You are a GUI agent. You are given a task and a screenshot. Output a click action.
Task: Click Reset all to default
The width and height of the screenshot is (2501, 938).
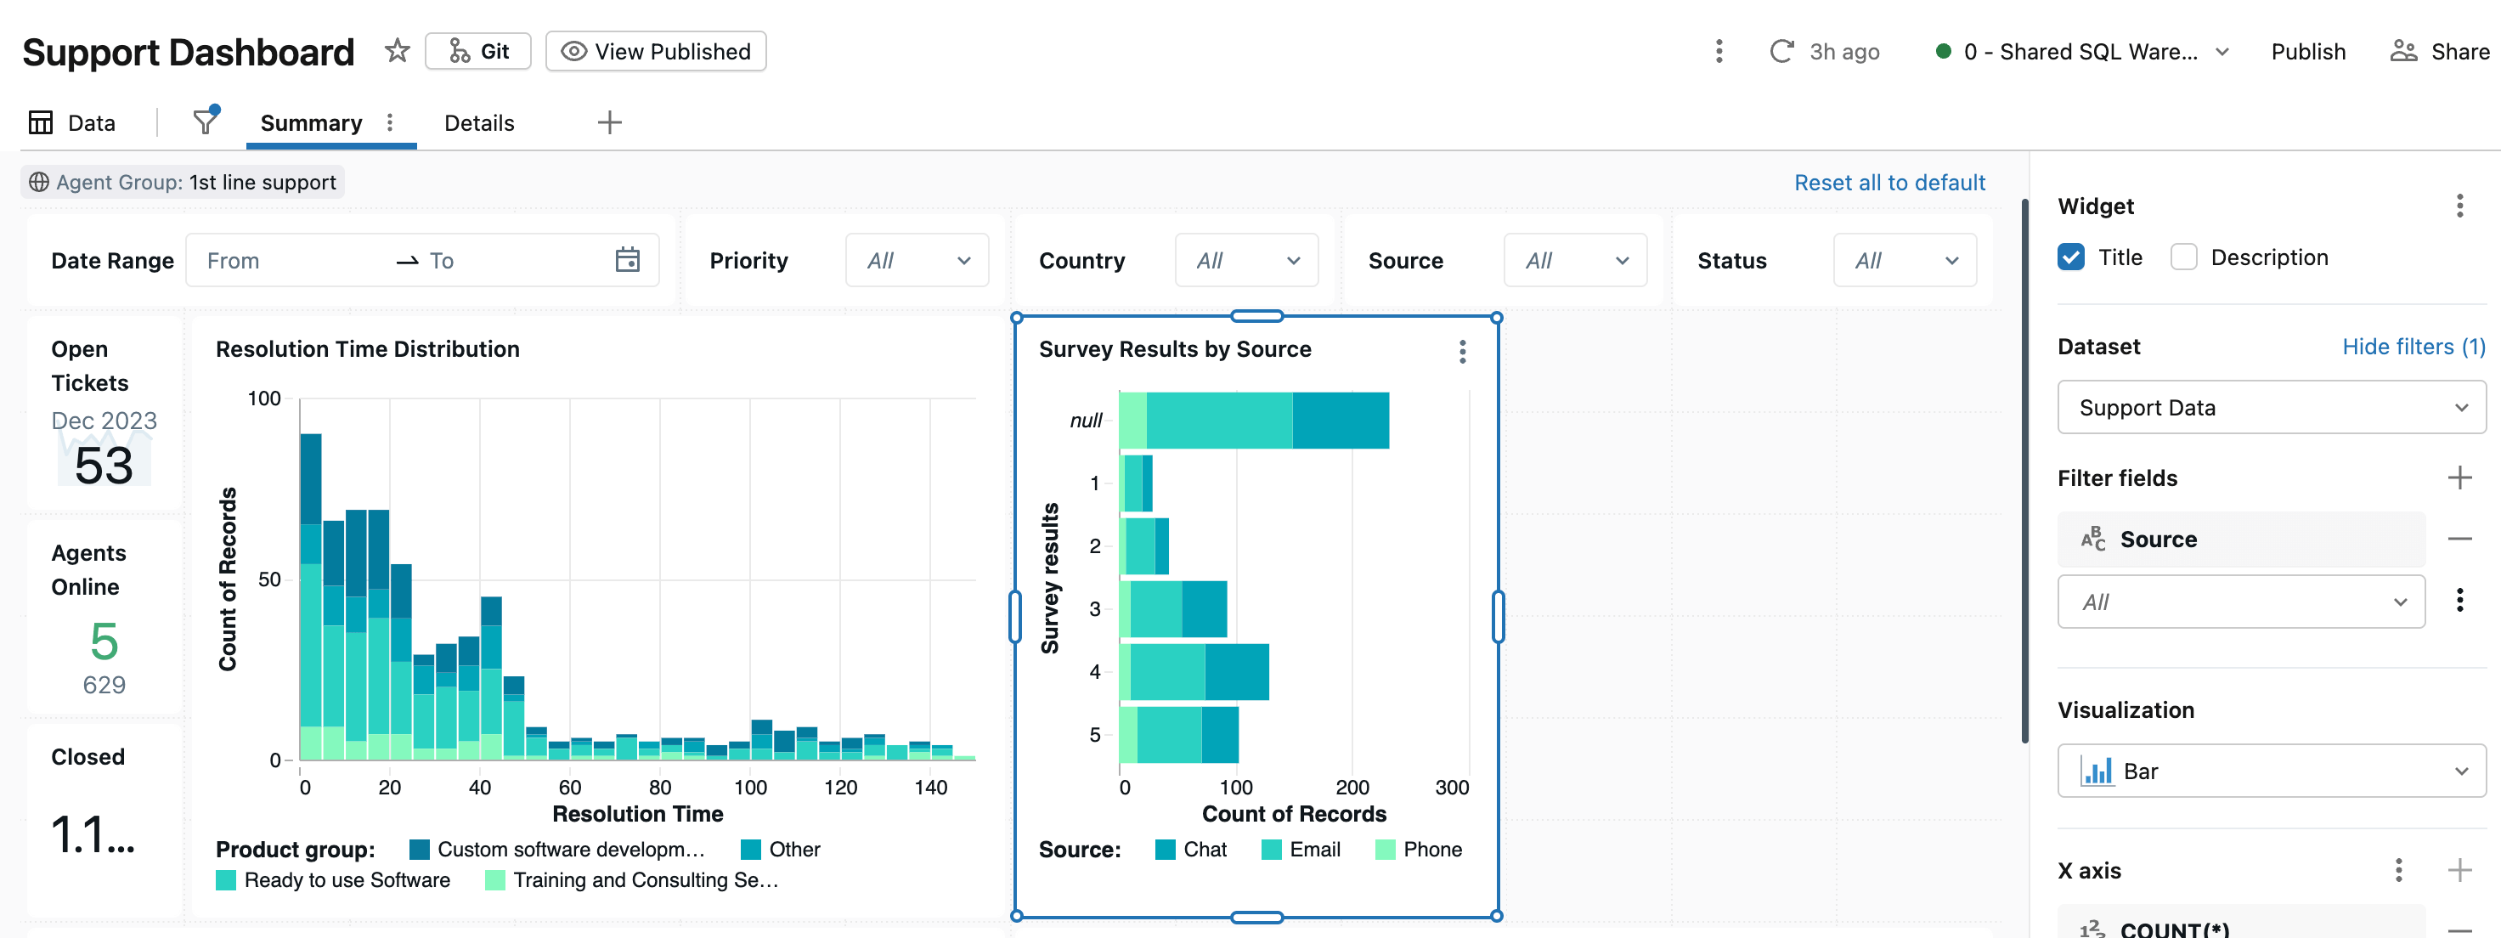coord(1889,182)
